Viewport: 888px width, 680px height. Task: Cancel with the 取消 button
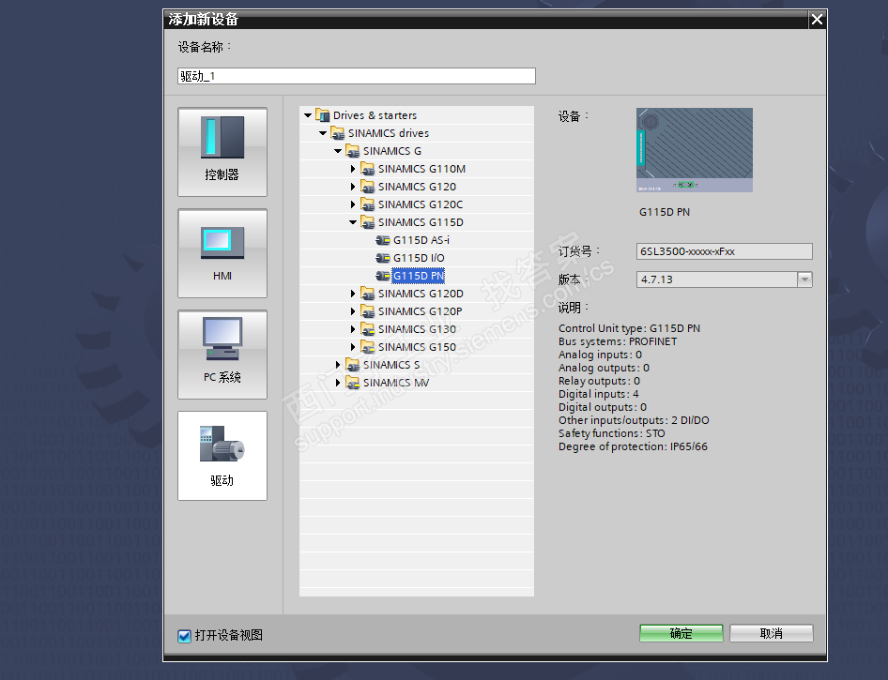[772, 634]
